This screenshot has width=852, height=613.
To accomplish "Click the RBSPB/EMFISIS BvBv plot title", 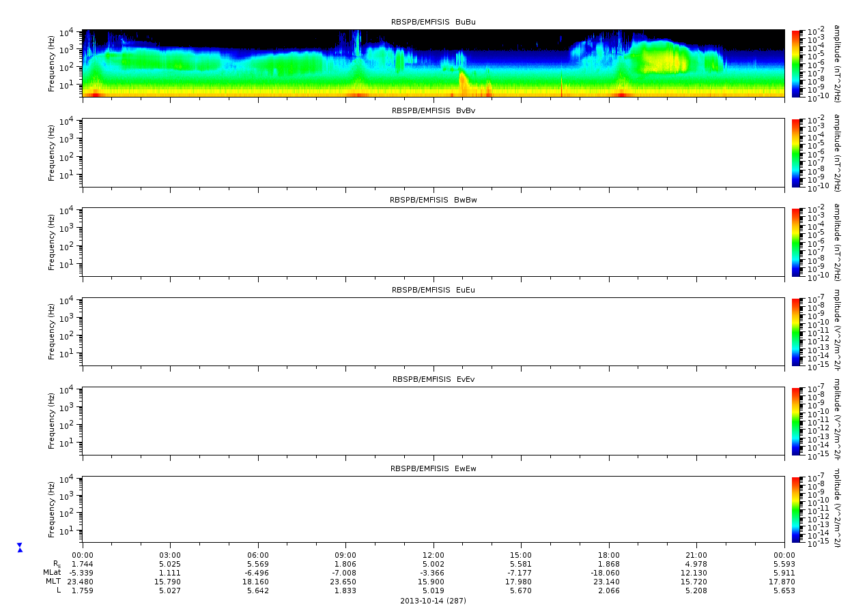I will pos(433,110).
